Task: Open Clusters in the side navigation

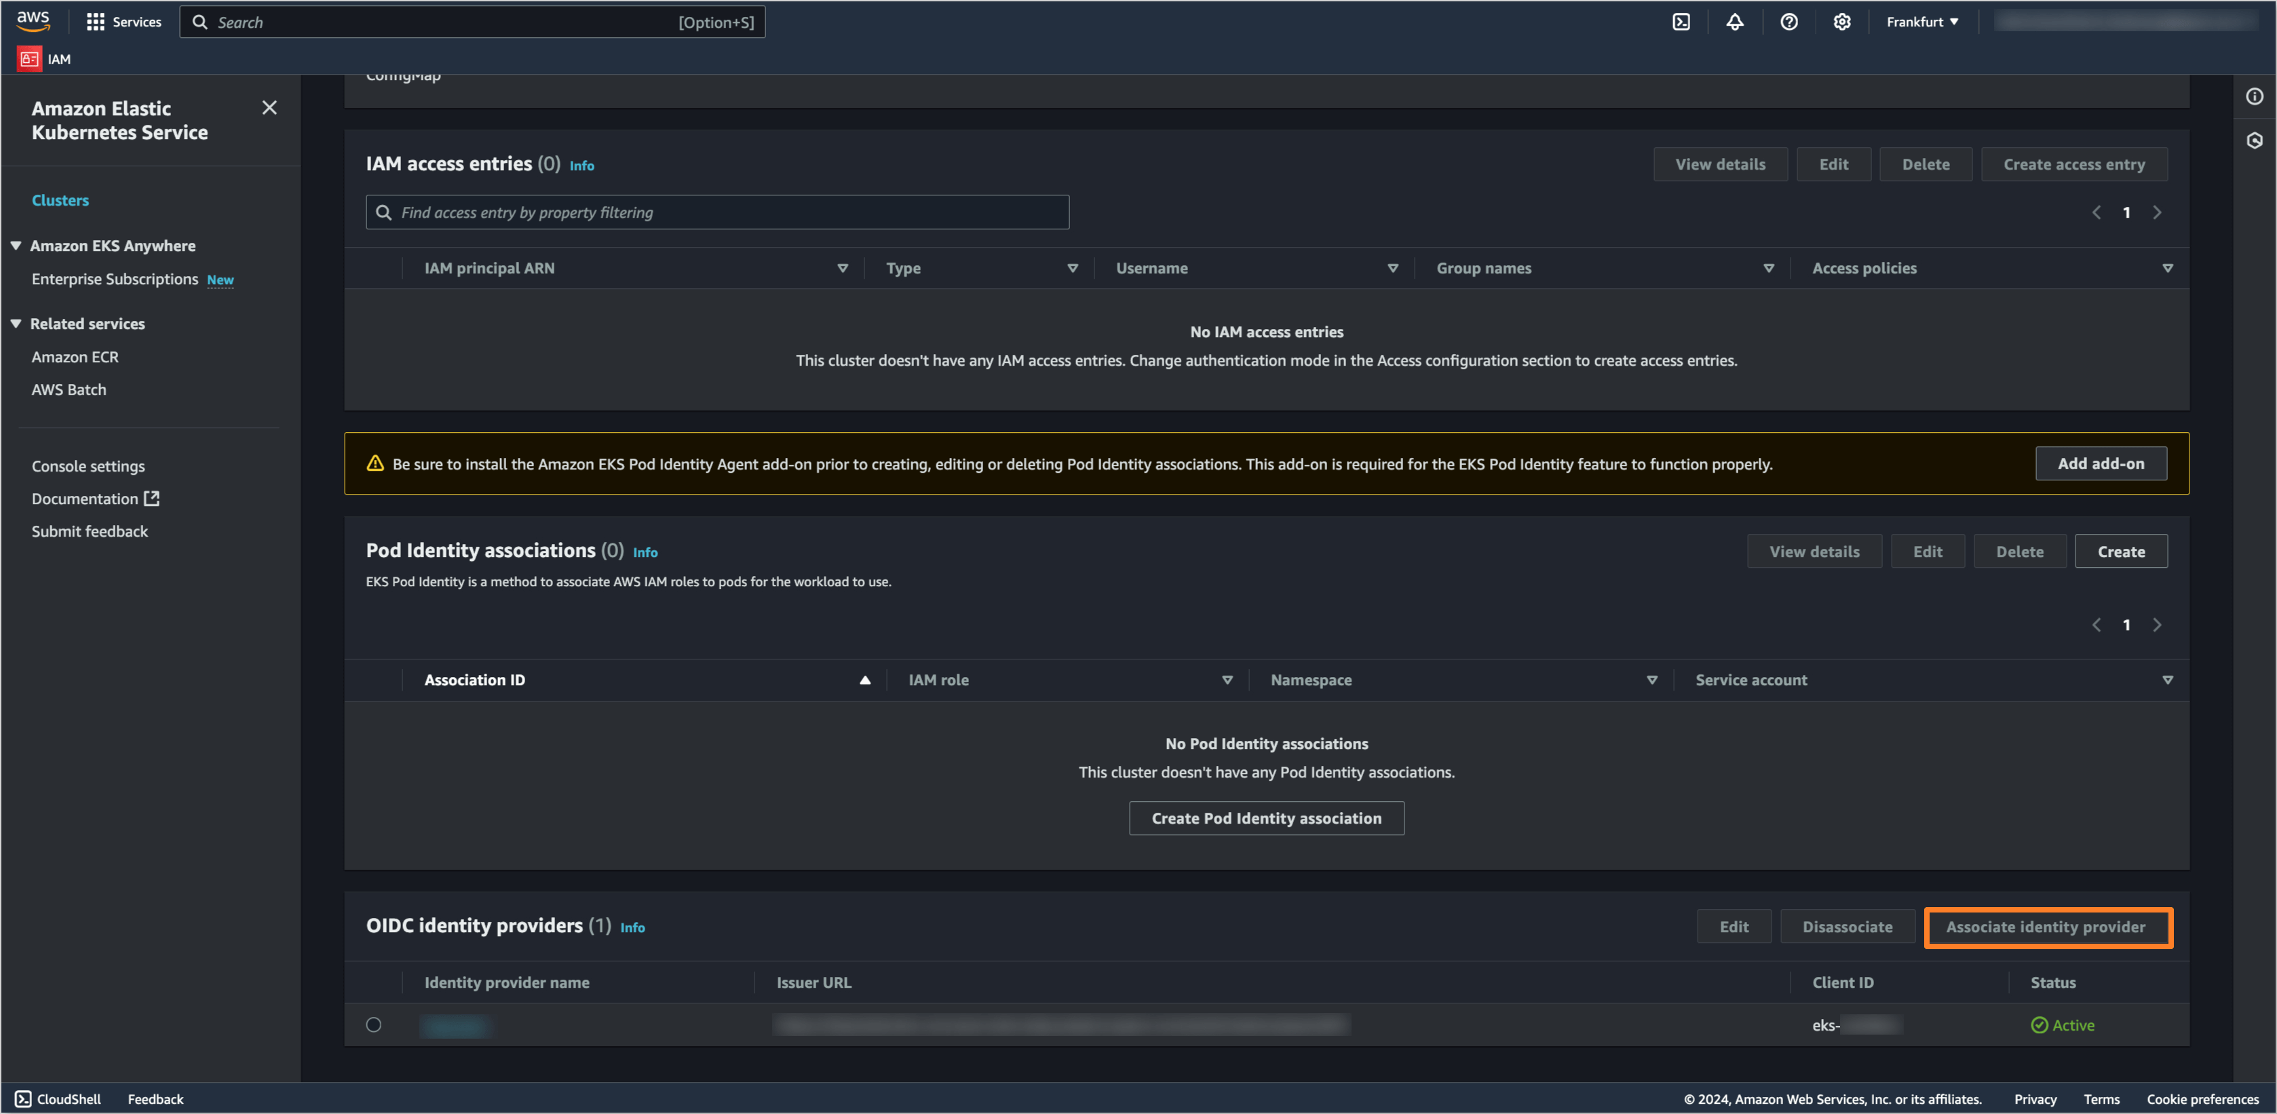Action: click(60, 200)
